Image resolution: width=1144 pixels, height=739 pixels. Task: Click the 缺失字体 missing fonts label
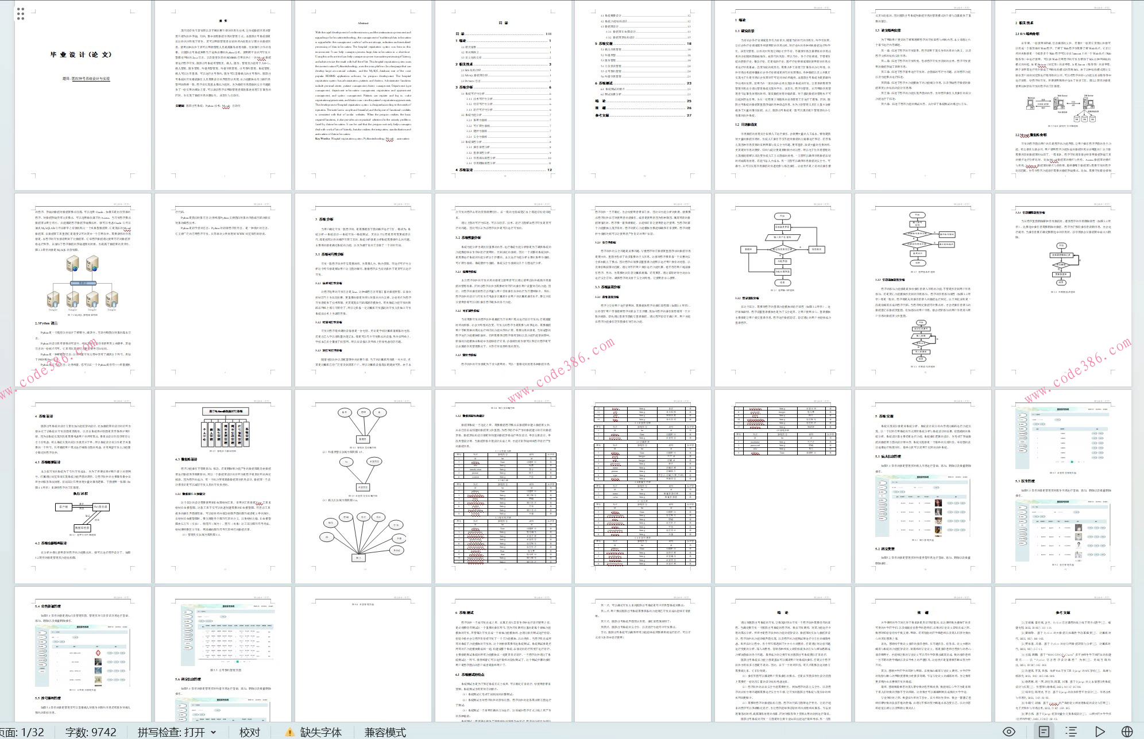[320, 732]
